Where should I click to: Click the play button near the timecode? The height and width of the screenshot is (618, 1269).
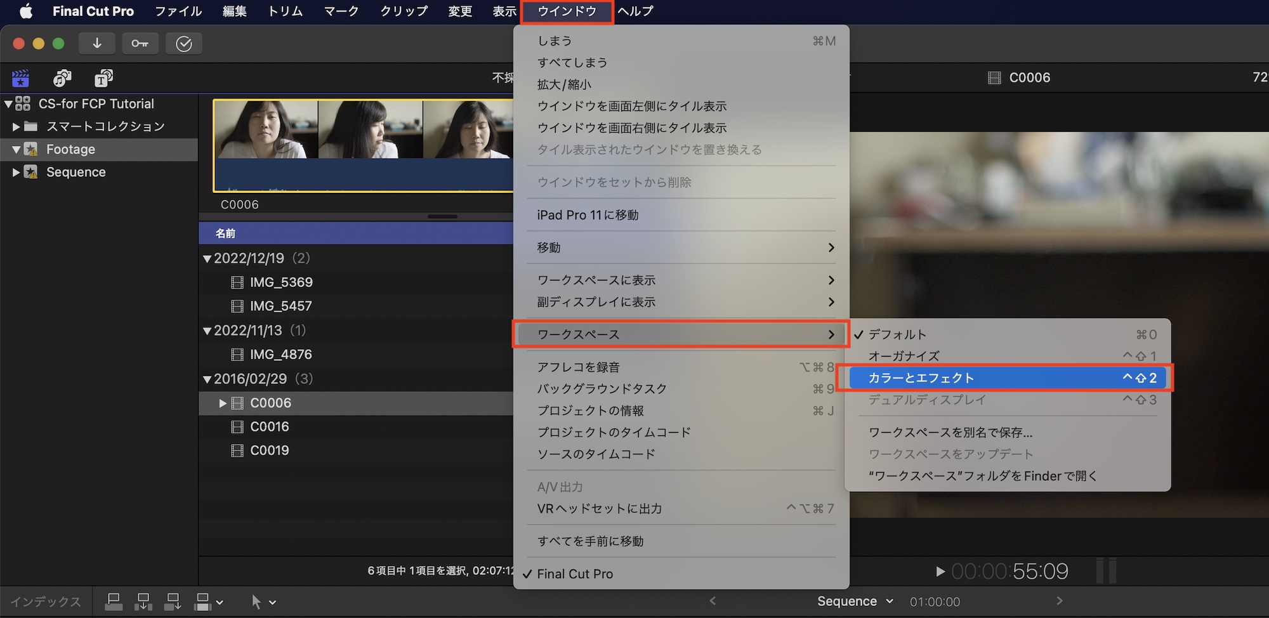point(940,571)
